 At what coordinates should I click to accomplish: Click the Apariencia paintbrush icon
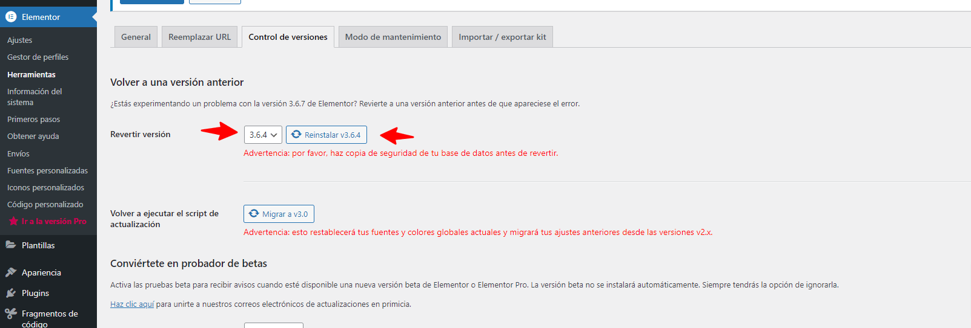point(11,272)
